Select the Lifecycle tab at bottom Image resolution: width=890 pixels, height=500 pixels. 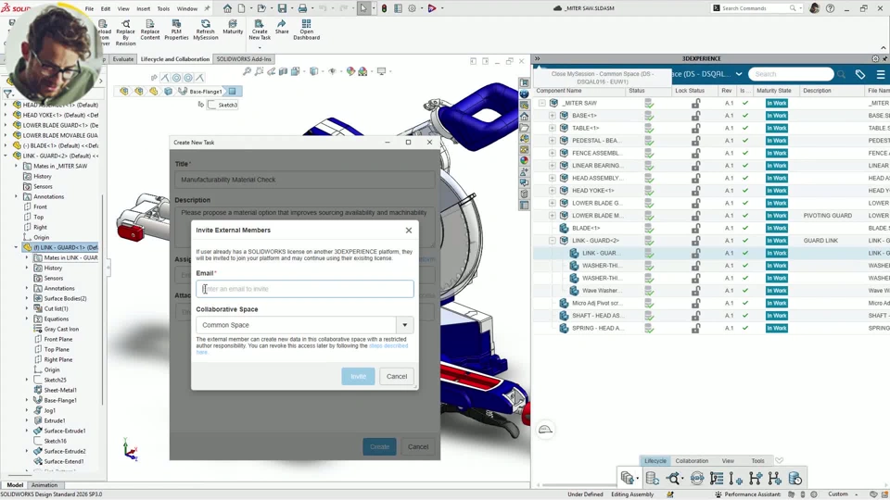(x=655, y=461)
